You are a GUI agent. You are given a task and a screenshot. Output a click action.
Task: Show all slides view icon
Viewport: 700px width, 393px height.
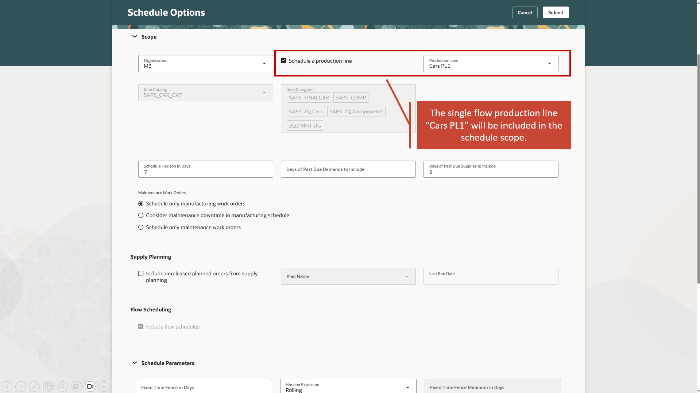(x=49, y=386)
